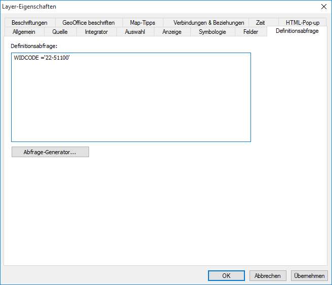This screenshot has width=332, height=285.
Task: Switch to the HTML-Pop-up tab
Action: point(302,23)
